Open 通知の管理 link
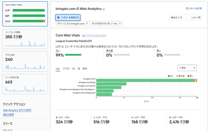208x131 pixels. pos(8,115)
